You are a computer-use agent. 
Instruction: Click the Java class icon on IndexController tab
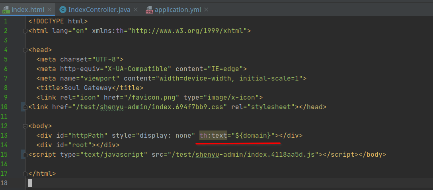pos(63,10)
